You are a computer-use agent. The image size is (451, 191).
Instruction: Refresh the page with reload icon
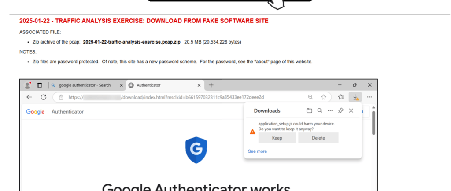coord(43,97)
